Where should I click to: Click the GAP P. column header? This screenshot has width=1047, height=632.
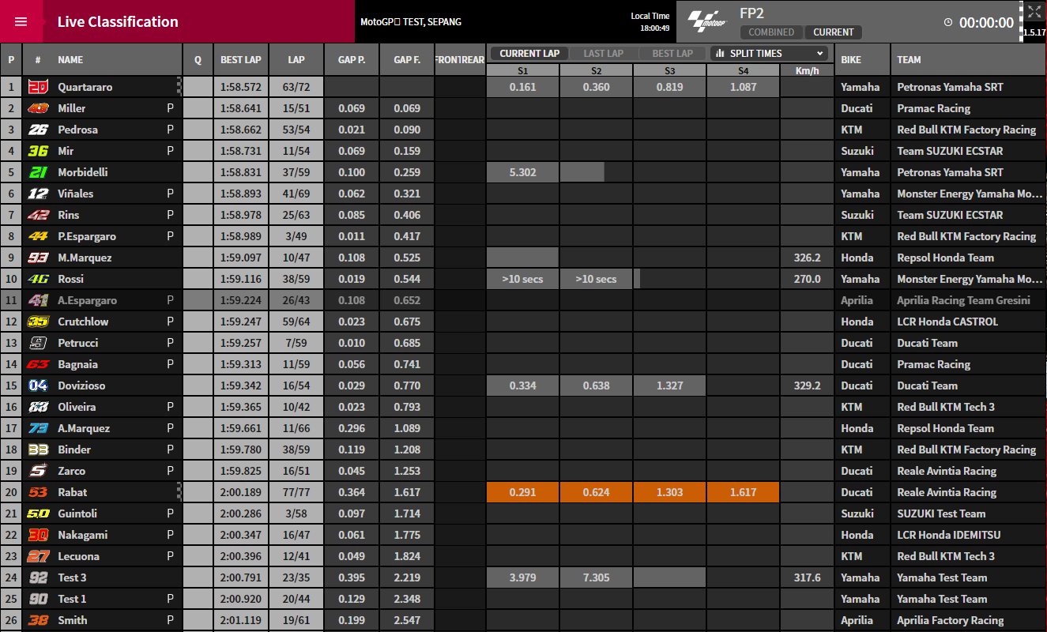351,59
